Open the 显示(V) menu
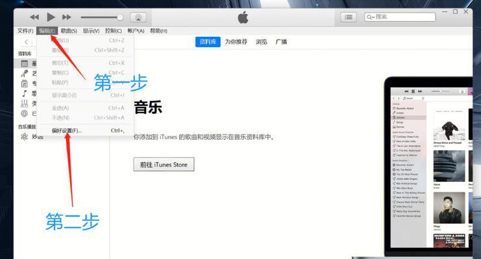This screenshot has width=481, height=259. 91,30
